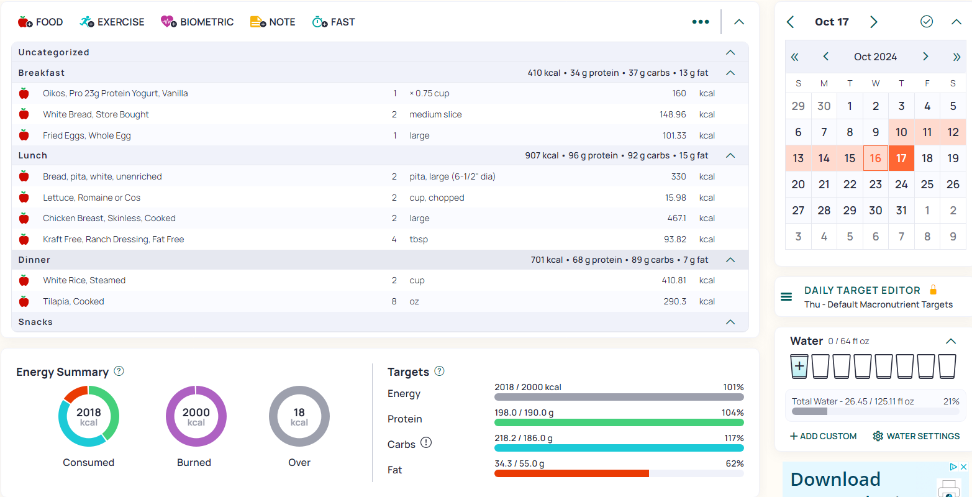
Task: Mark day complete with checkmark circle
Action: click(x=927, y=22)
